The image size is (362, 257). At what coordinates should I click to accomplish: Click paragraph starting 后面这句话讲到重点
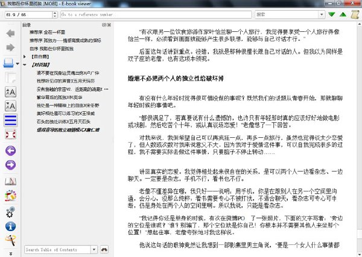(235, 55)
